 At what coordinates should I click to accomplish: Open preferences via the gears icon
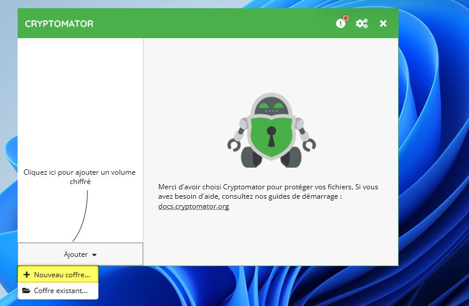coord(362,23)
